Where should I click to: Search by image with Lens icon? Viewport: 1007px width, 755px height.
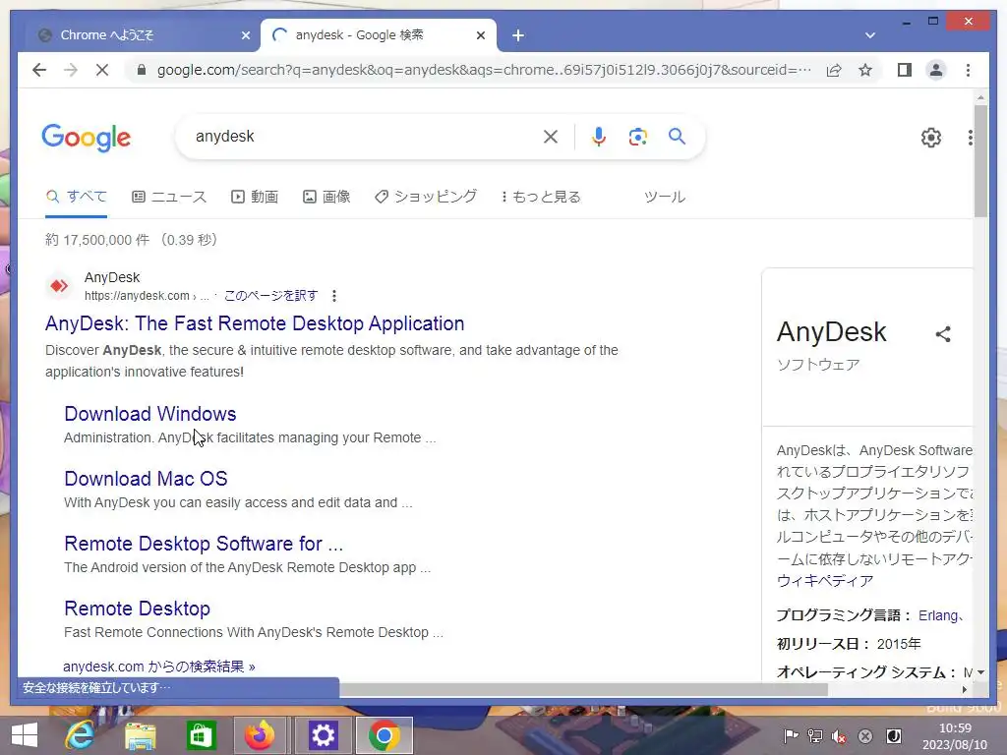(637, 137)
